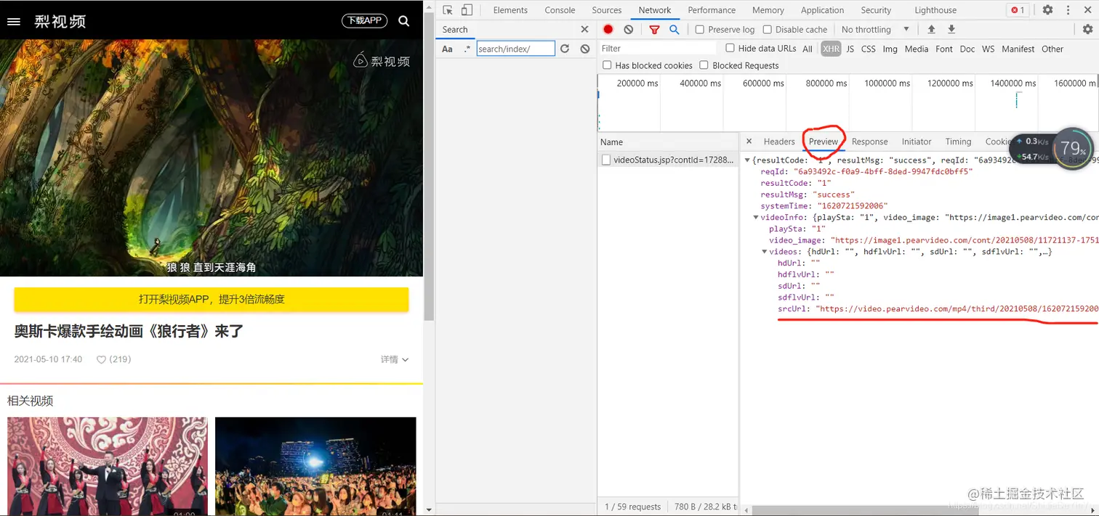Viewport: 1099px width, 516px height.
Task: Open the No throttling dropdown
Action: 875,30
